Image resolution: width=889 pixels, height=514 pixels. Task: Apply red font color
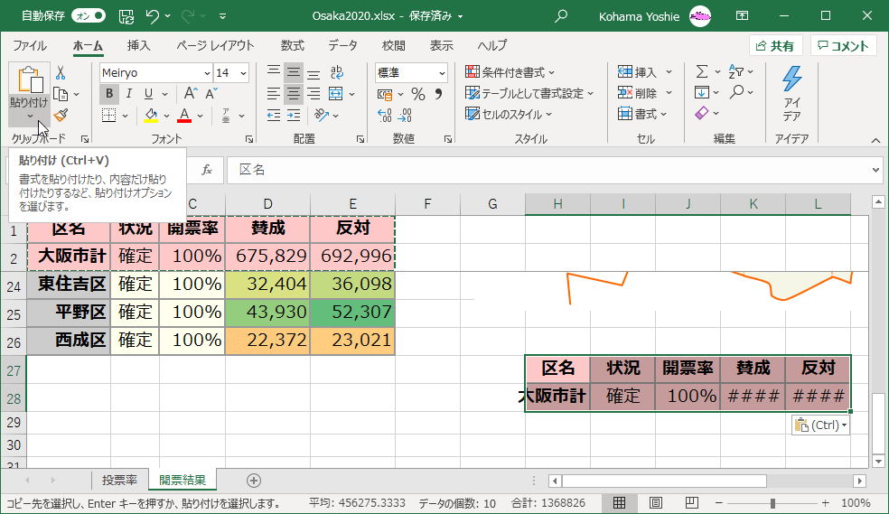(184, 116)
